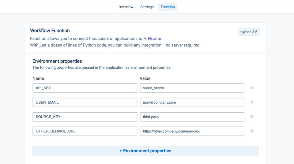Select the Workflow Function heading
Viewport: 294px width, 164px height.
click(x=50, y=31)
